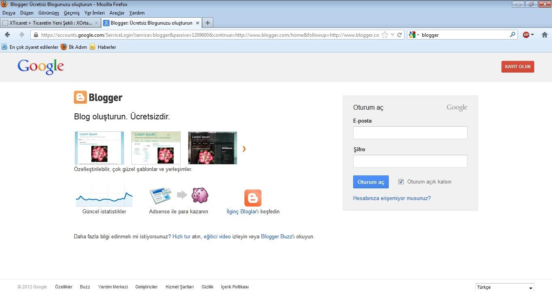Open the Geliştiriciler footer link
The width and height of the screenshot is (552, 292).
coord(147,287)
